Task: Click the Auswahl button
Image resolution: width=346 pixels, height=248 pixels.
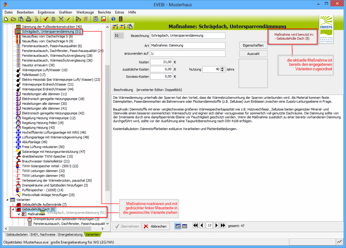Action: 253,54
